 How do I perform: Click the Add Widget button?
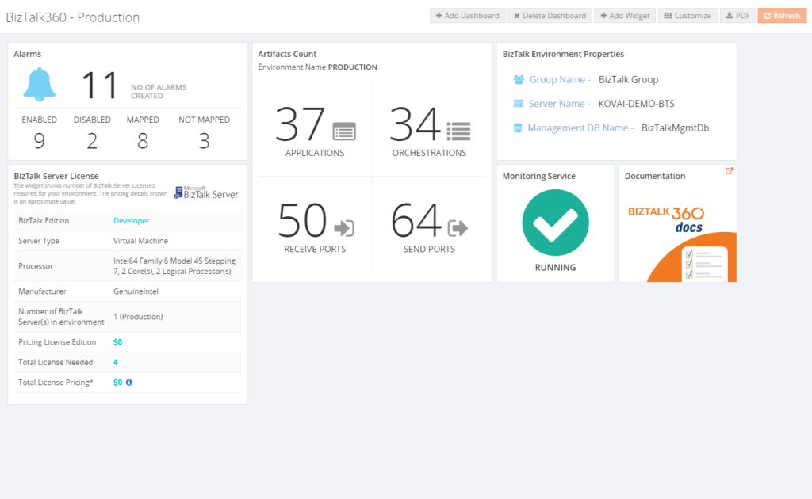pyautogui.click(x=624, y=16)
